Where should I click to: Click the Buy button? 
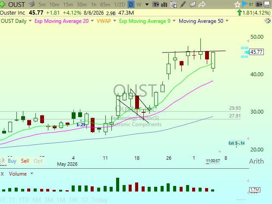(x=12, y=161)
